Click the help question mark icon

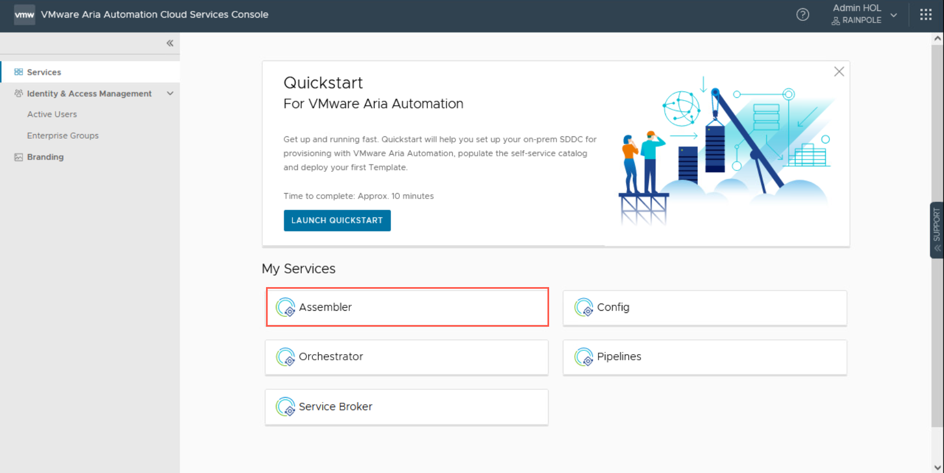(x=802, y=15)
